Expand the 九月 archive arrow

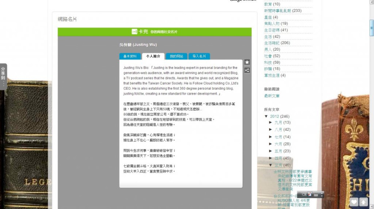click(270, 122)
